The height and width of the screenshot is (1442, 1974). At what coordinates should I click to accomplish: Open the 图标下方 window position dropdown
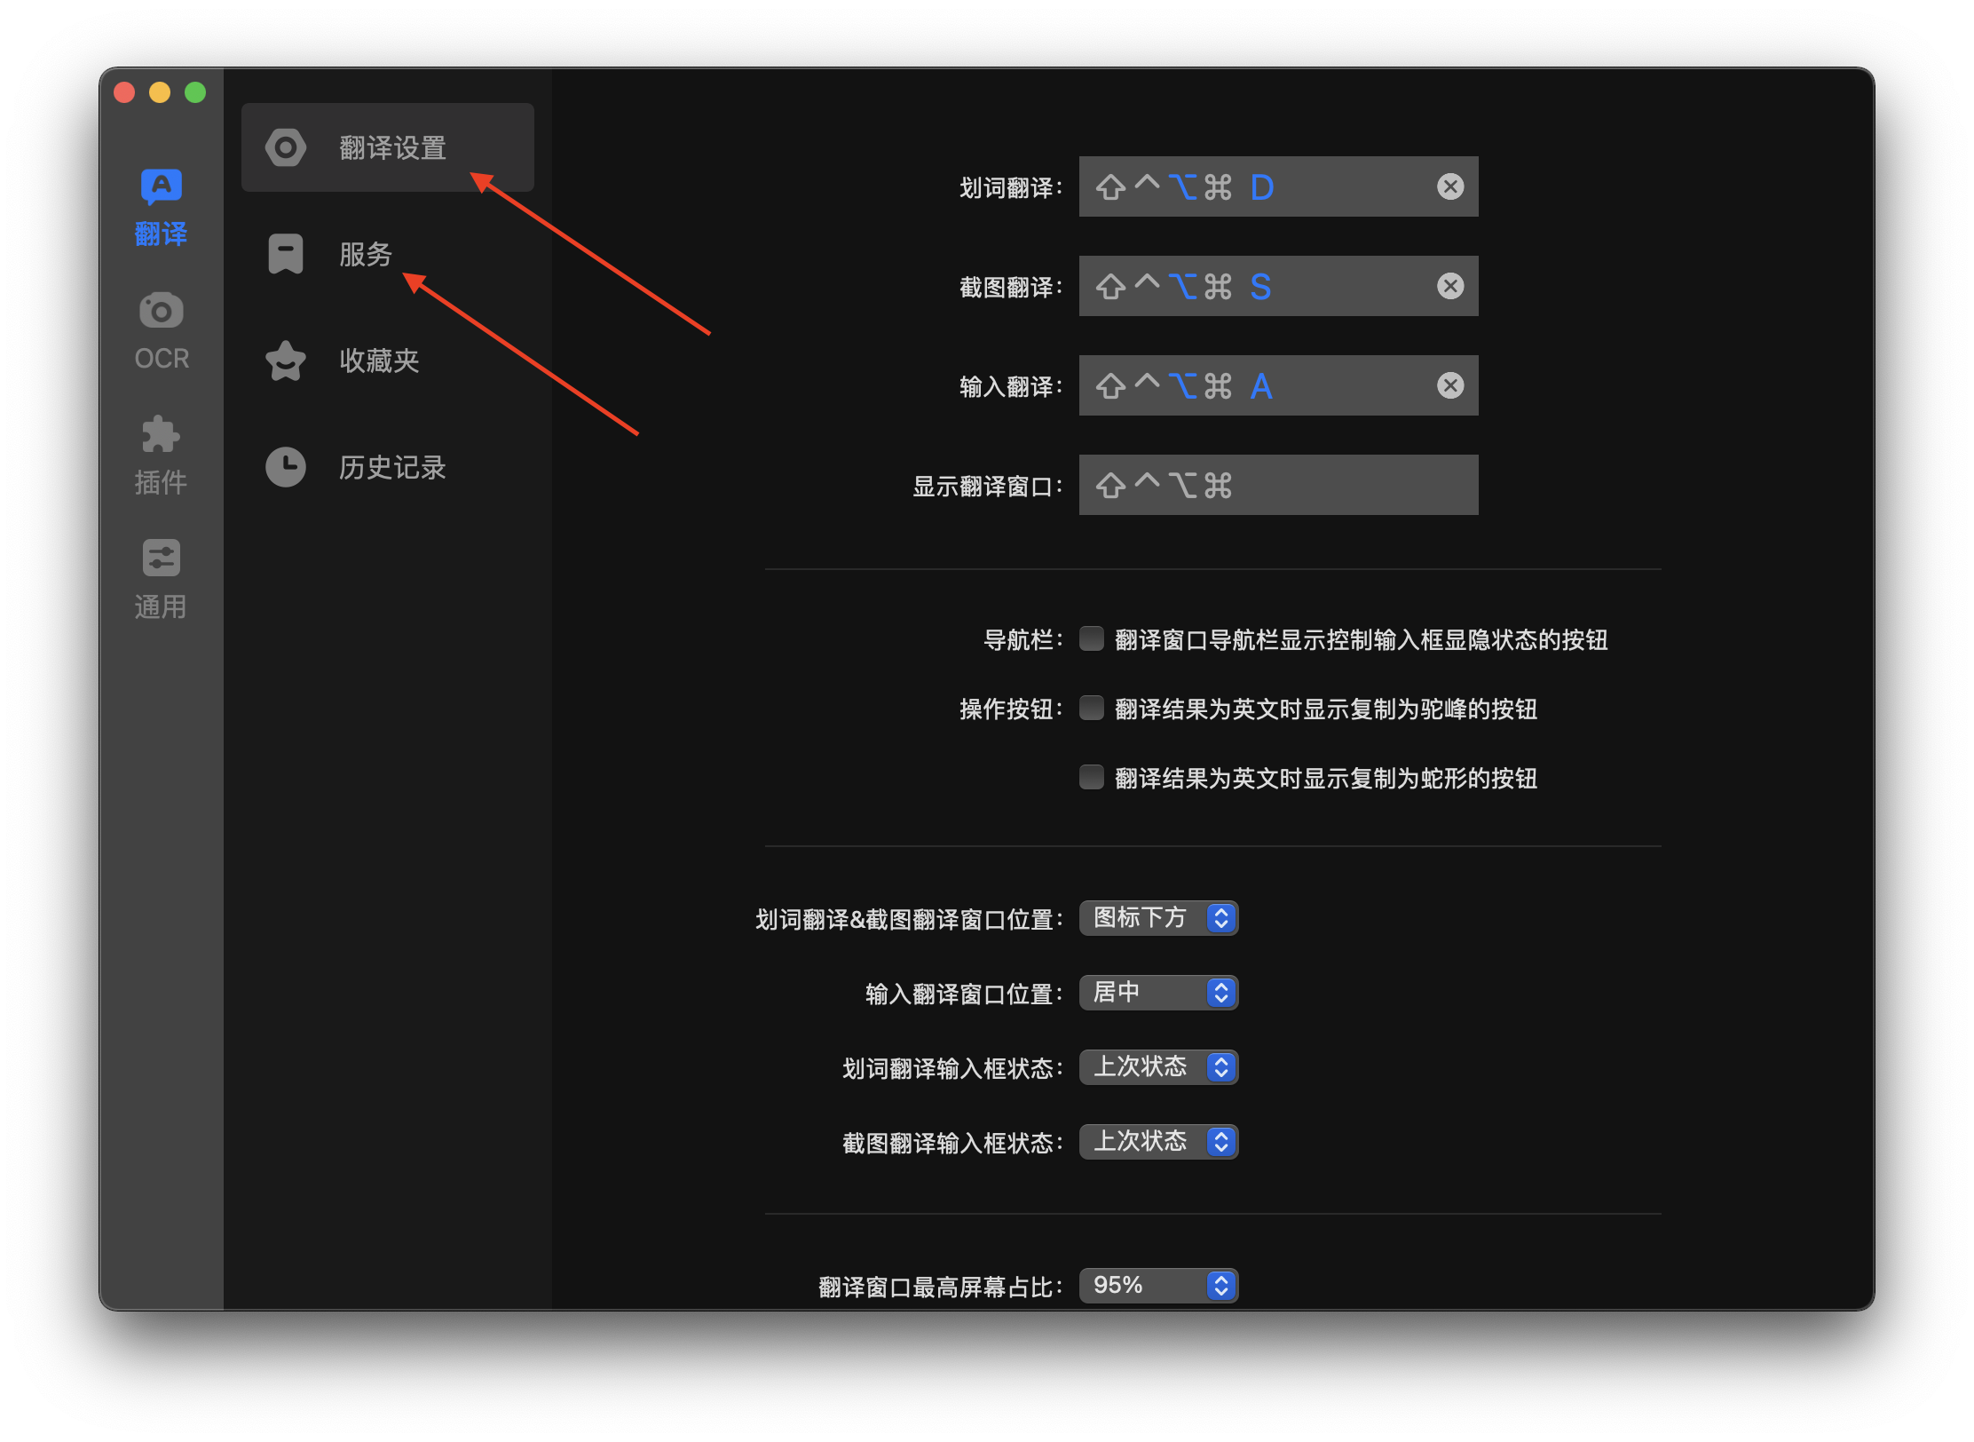[x=1158, y=917]
